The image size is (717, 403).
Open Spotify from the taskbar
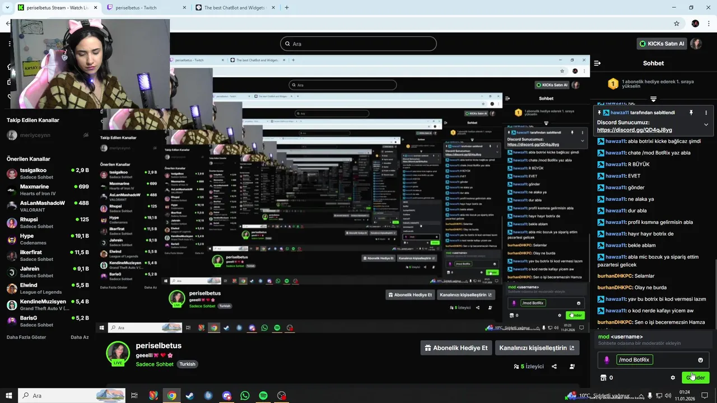click(x=263, y=396)
